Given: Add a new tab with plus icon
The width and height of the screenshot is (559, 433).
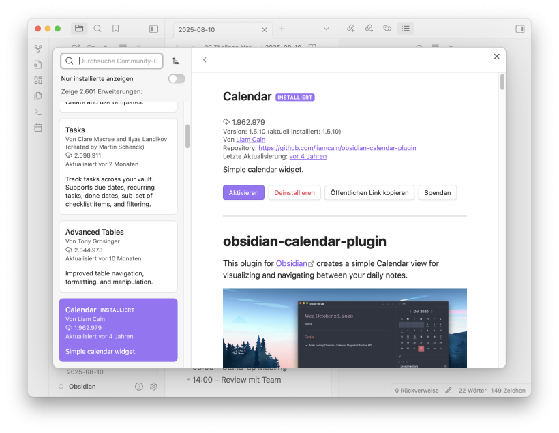Looking at the screenshot, I should coord(282,29).
